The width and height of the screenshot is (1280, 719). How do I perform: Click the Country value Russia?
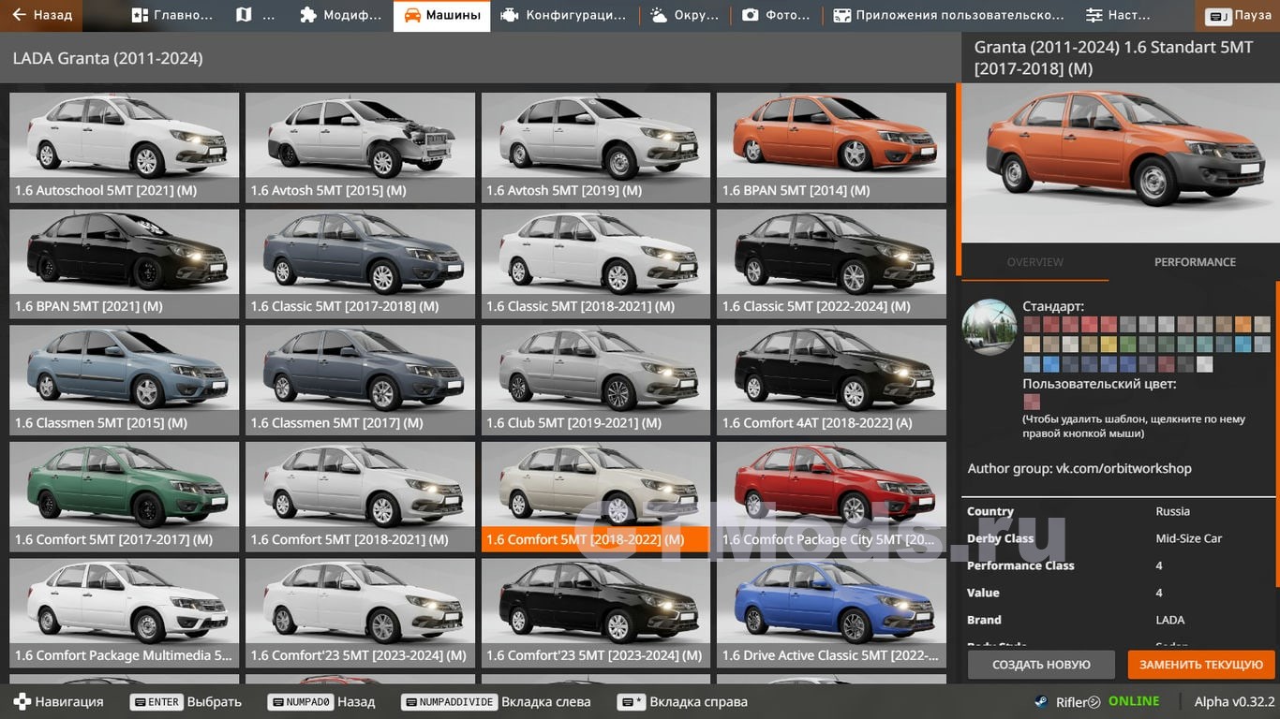(x=1172, y=511)
